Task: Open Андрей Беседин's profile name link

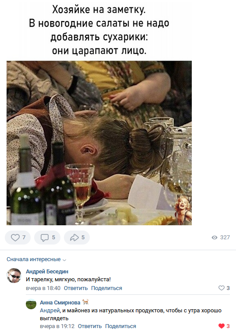Action: [x=47, y=272]
